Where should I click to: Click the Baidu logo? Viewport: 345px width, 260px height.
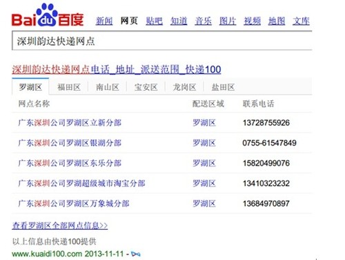click(48, 15)
